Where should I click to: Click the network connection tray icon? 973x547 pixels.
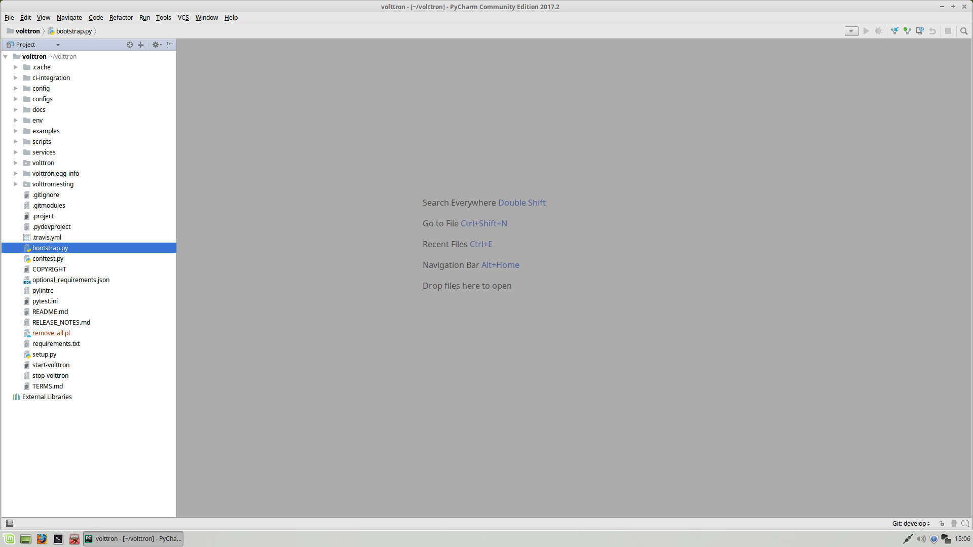tap(908, 539)
